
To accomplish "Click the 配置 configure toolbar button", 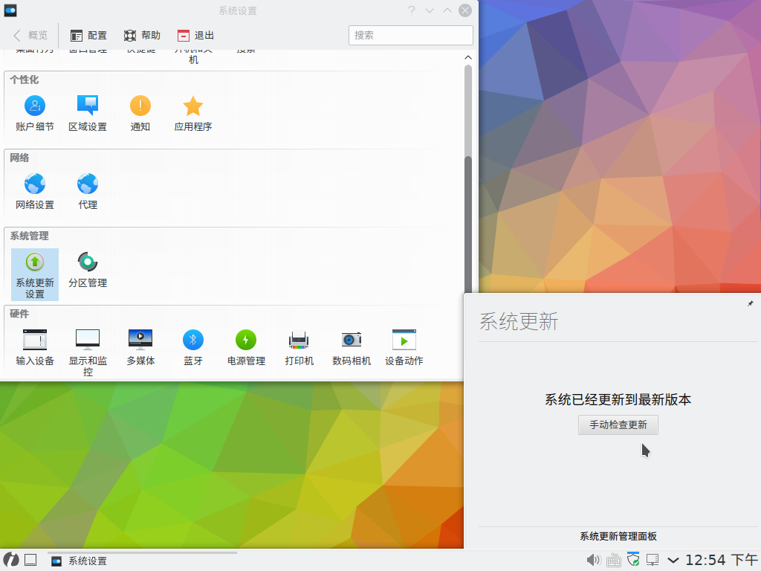I will click(88, 36).
